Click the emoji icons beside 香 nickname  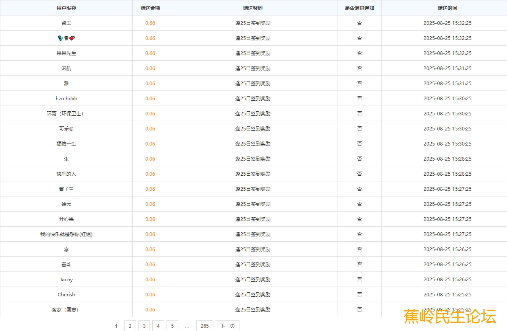click(61, 38)
